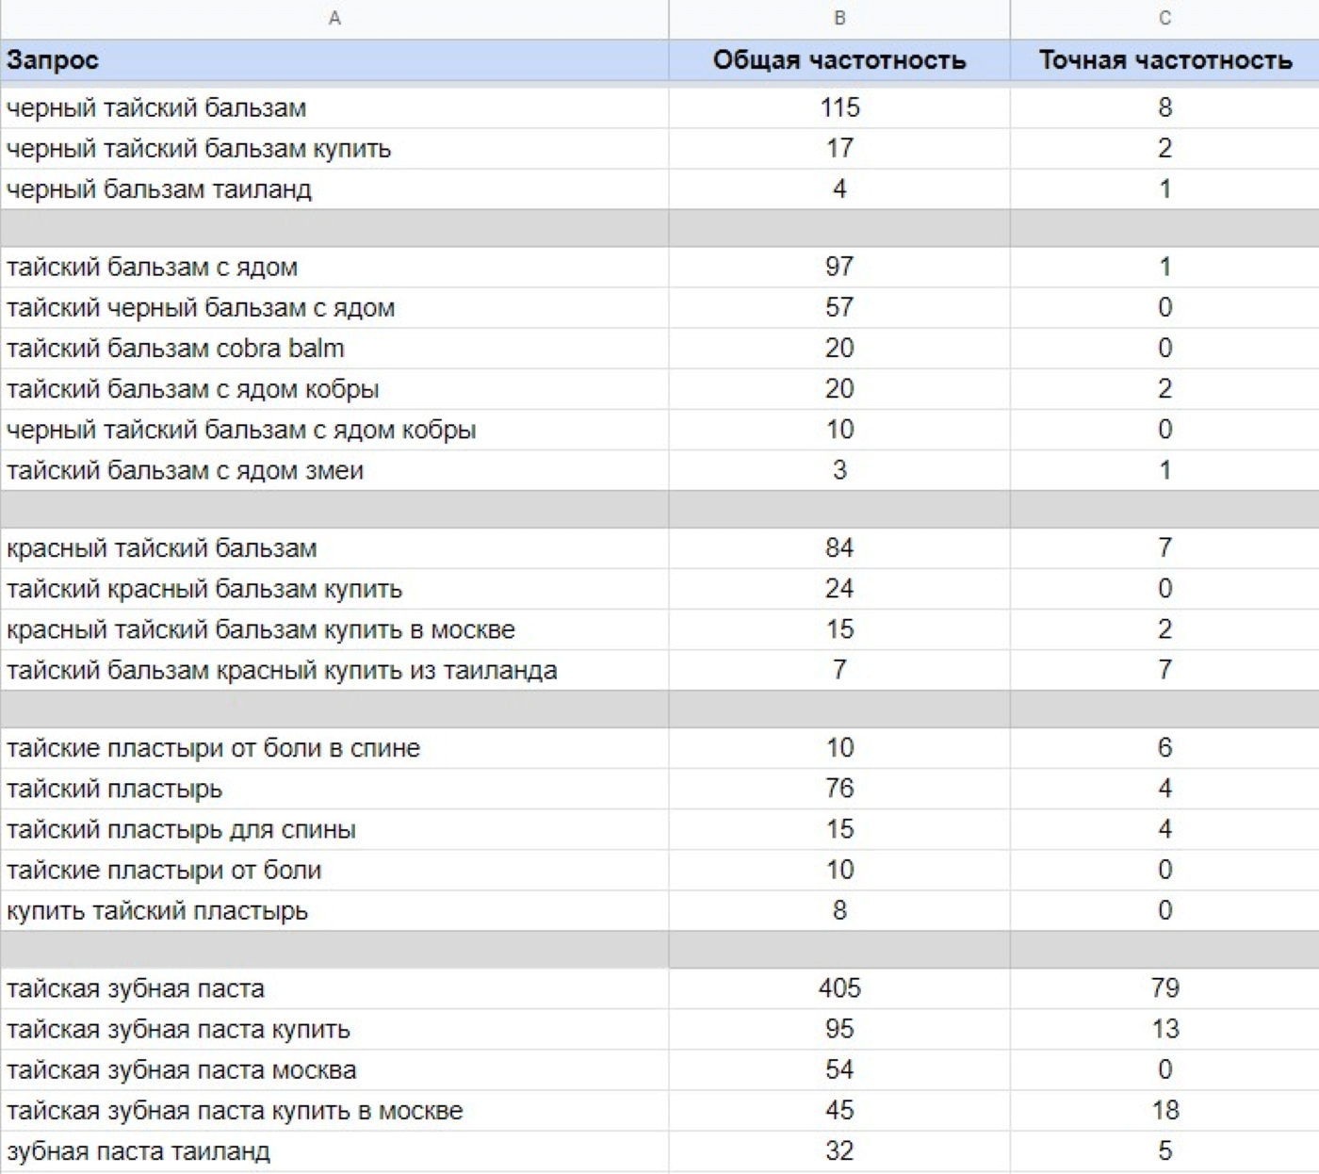The width and height of the screenshot is (1319, 1174).
Task: Select 'тайский бальзам красный купить из таиланда' cell
Action: pos(282,670)
